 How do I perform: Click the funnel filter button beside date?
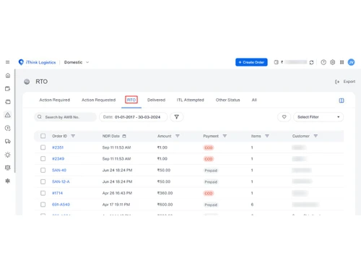tap(177, 117)
